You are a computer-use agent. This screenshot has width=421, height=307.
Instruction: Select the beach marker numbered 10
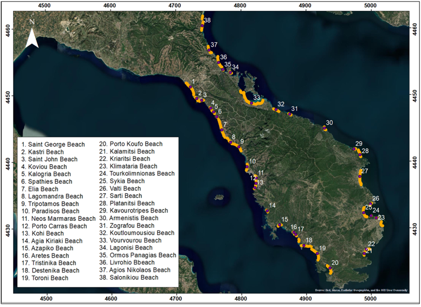pos(247,167)
